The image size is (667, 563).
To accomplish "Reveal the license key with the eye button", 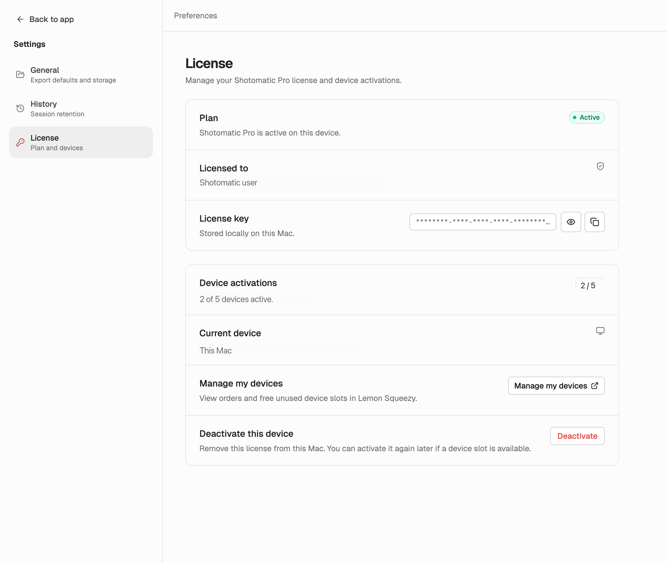I will click(571, 222).
